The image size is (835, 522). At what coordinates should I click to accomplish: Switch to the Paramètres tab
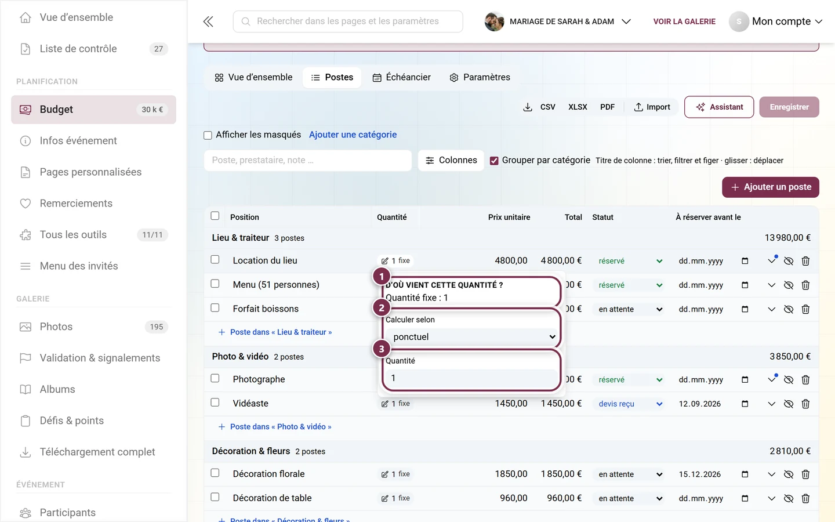point(480,78)
